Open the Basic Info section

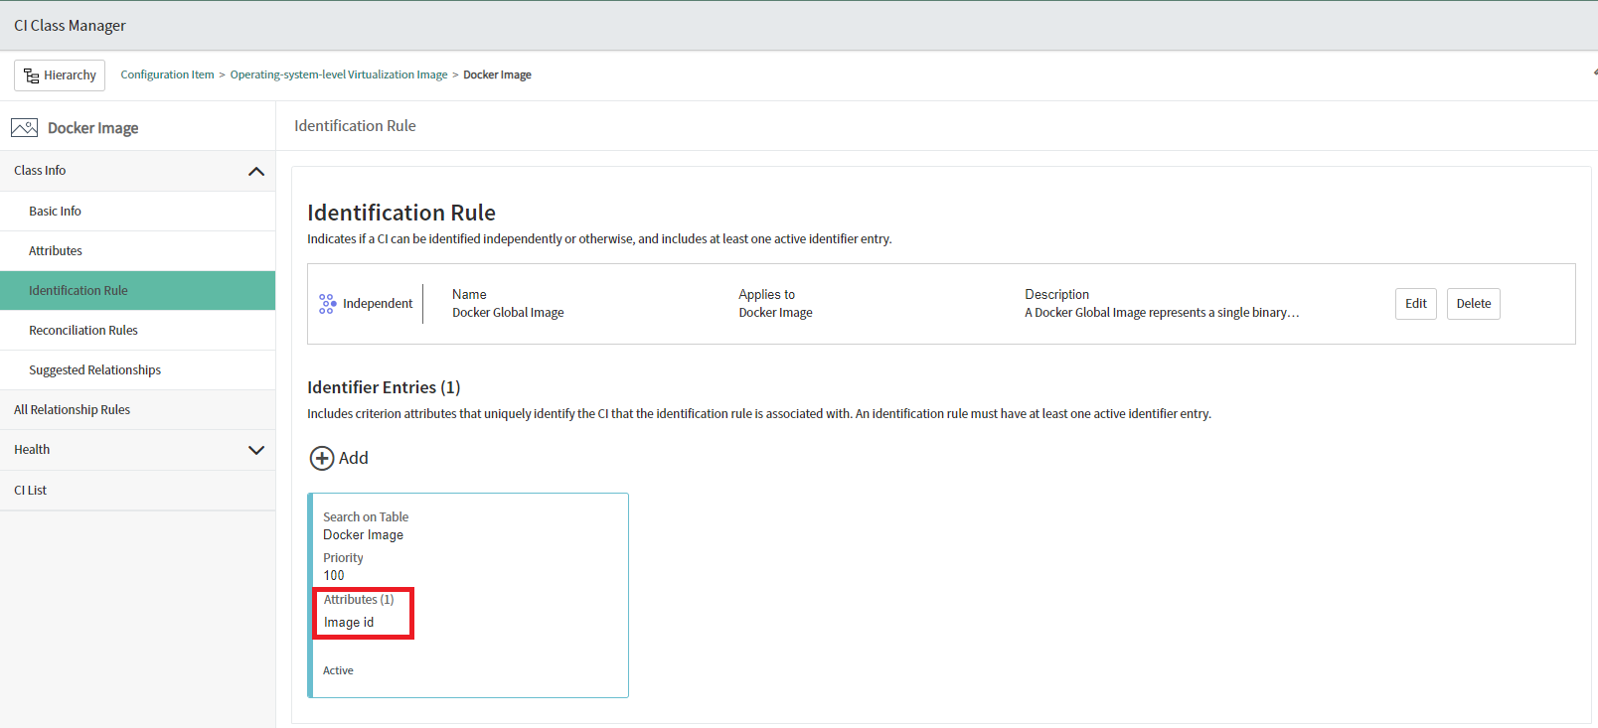56,212
